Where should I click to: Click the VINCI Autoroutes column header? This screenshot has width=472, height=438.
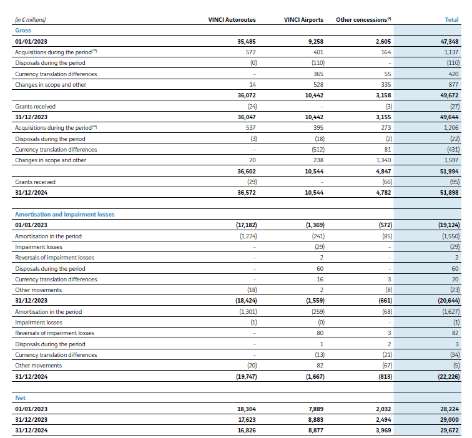coord(232,19)
